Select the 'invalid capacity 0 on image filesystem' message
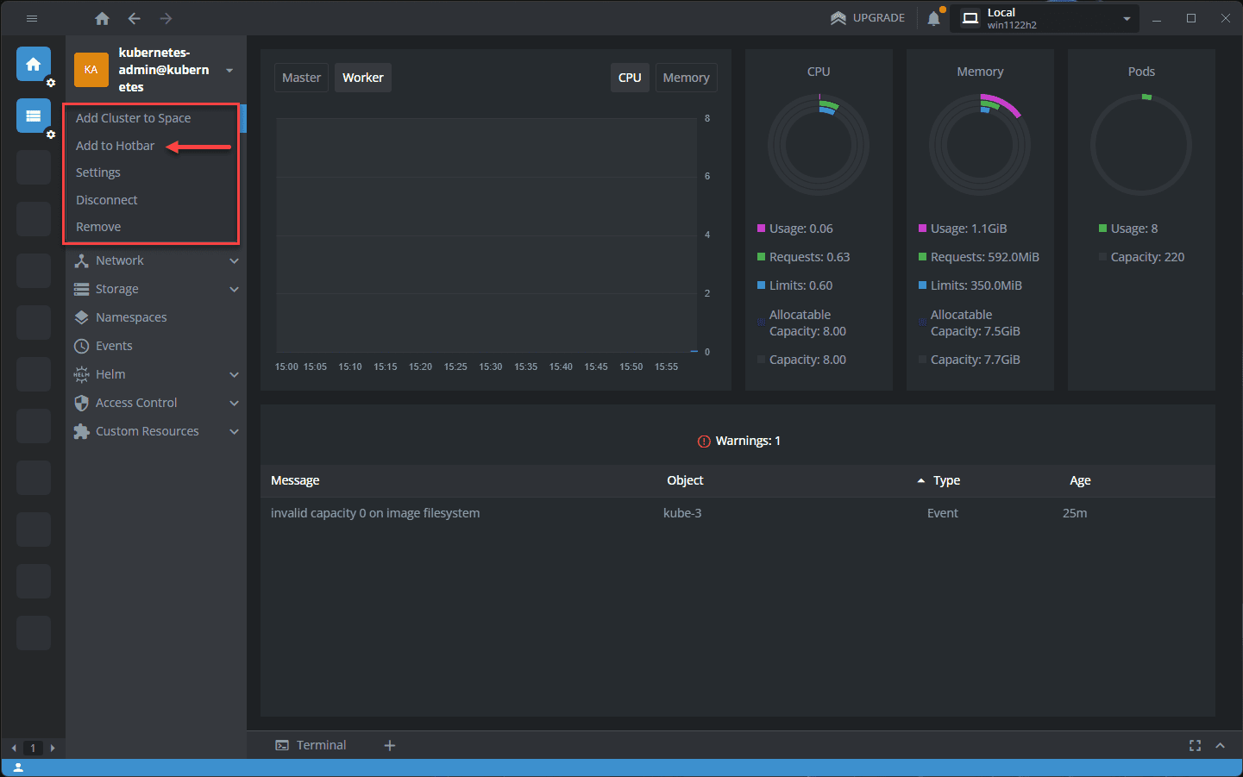 tap(375, 513)
